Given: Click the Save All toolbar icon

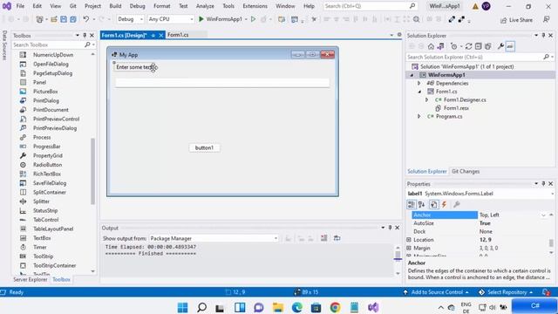Looking at the screenshot, I should (73, 19).
